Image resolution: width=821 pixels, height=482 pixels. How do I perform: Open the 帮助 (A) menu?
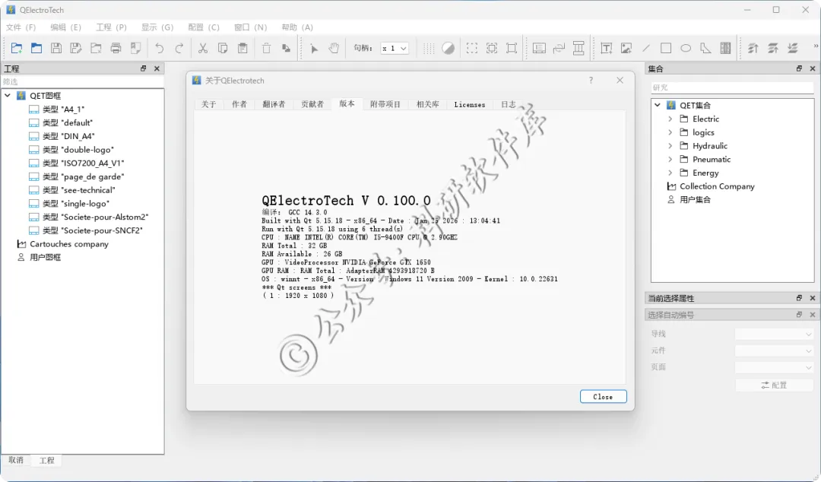click(297, 27)
